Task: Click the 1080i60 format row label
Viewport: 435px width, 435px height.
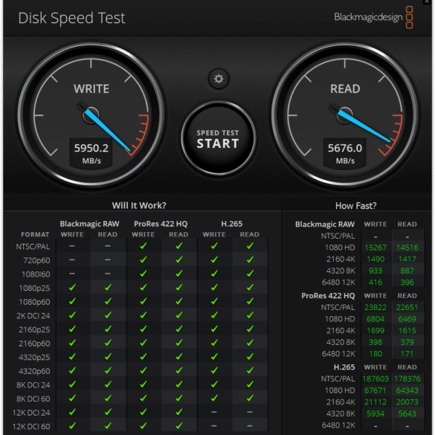Action: click(36, 274)
